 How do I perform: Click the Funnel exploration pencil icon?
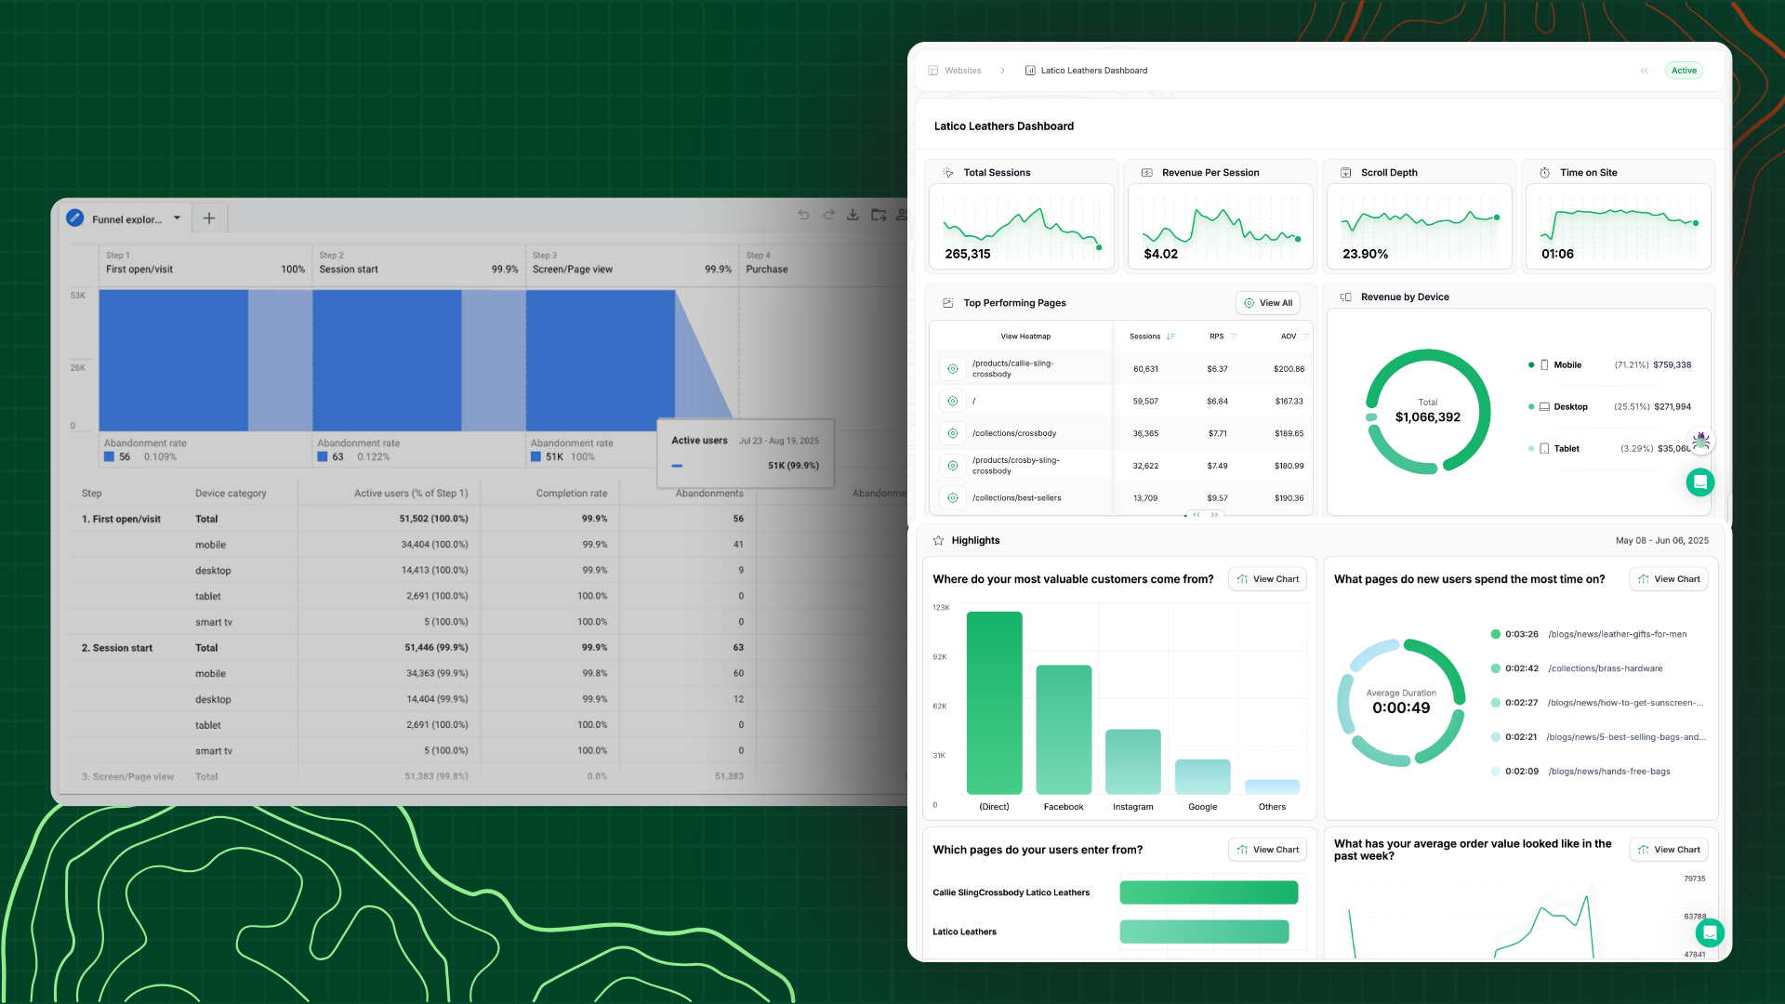(x=75, y=218)
